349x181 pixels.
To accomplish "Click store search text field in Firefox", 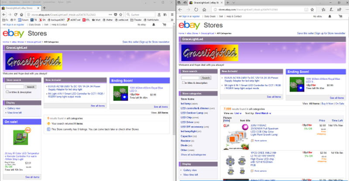I will tap(15, 87).
